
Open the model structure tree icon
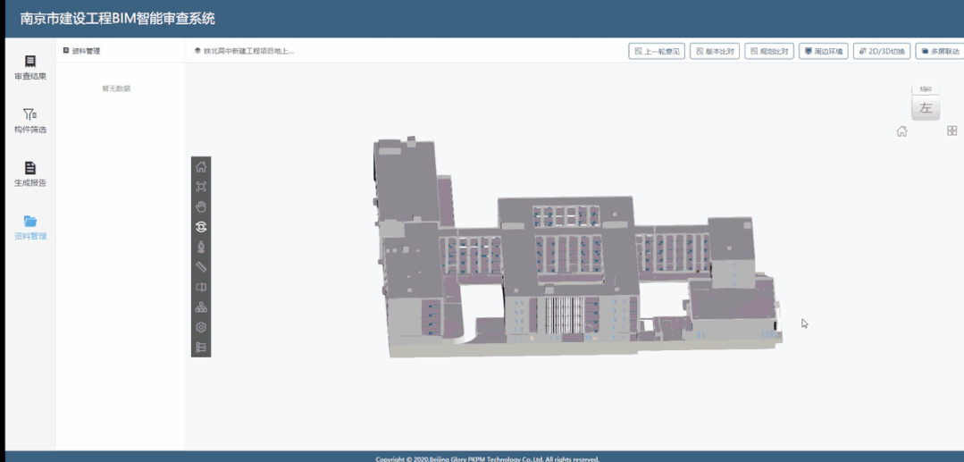tap(201, 307)
